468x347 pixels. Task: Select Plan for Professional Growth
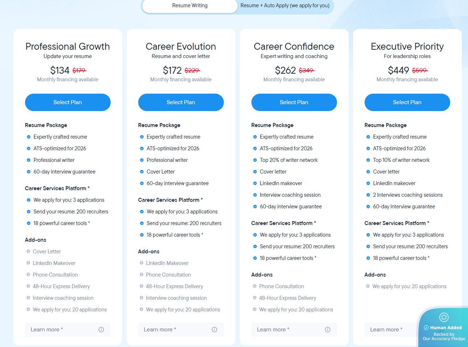(67, 102)
